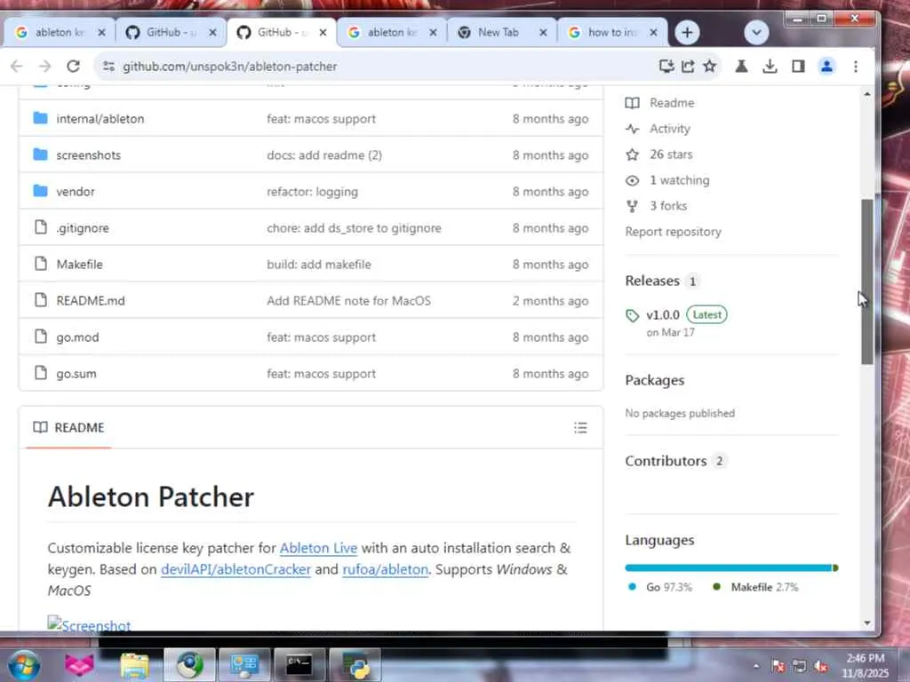The width and height of the screenshot is (910, 682).
Task: Open site information icon in address bar
Action: [x=108, y=66]
